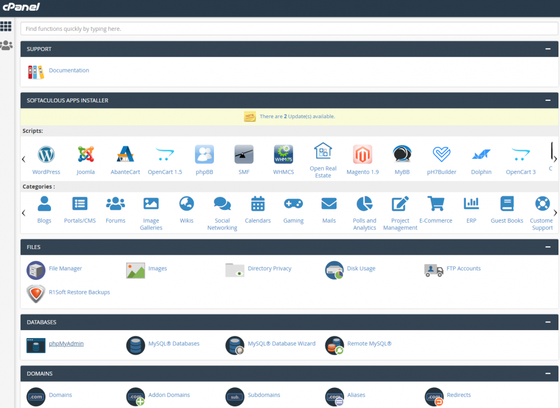Viewport: 560px width, 408px height.
Task: Open the Magento 1.9 installer
Action: (362, 154)
